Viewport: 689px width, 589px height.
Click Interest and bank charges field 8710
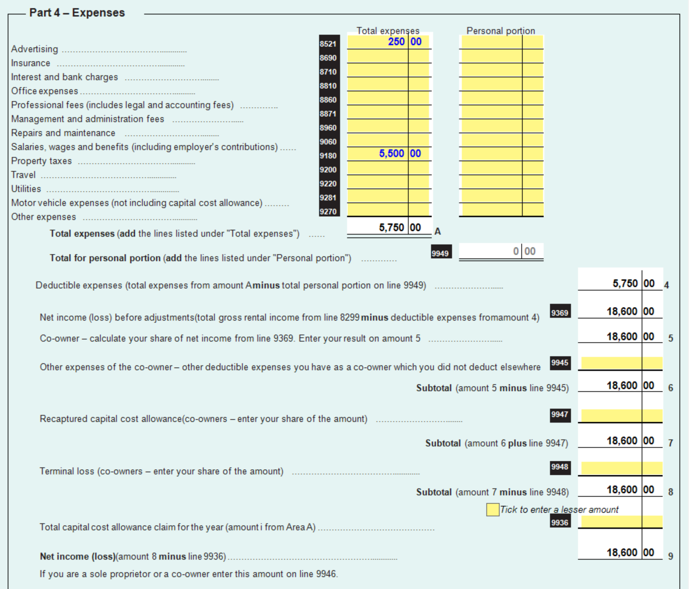[x=388, y=70]
